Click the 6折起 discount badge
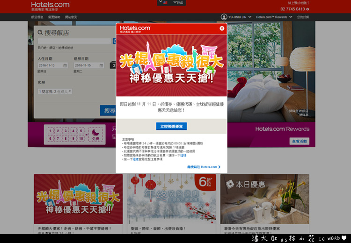The width and height of the screenshot is (351, 243). tap(205, 182)
